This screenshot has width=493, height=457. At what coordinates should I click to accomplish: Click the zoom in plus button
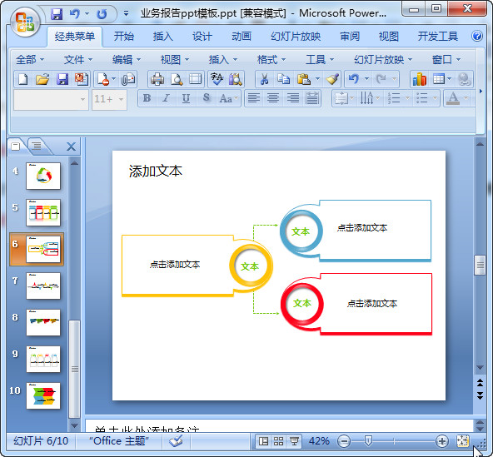pyautogui.click(x=441, y=441)
